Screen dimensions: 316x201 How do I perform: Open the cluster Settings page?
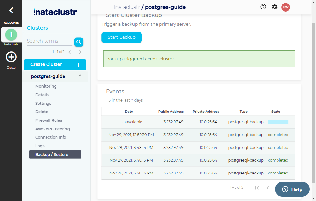click(x=43, y=104)
